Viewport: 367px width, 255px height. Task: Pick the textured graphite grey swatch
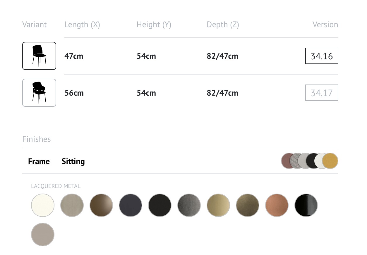tap(189, 205)
